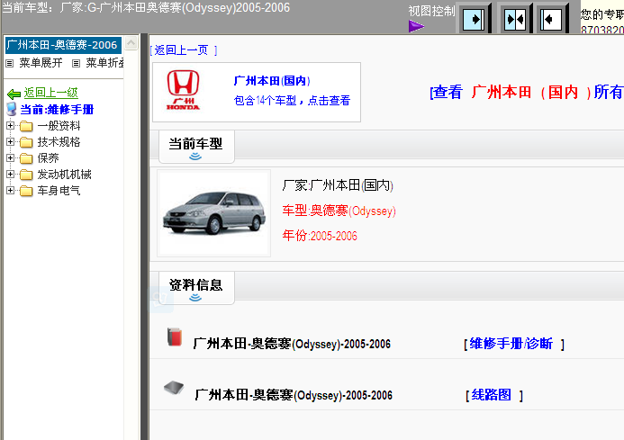Screen dimensions: 624x440
Task: Open 车身电气 tree item label
Action: [x=59, y=191]
